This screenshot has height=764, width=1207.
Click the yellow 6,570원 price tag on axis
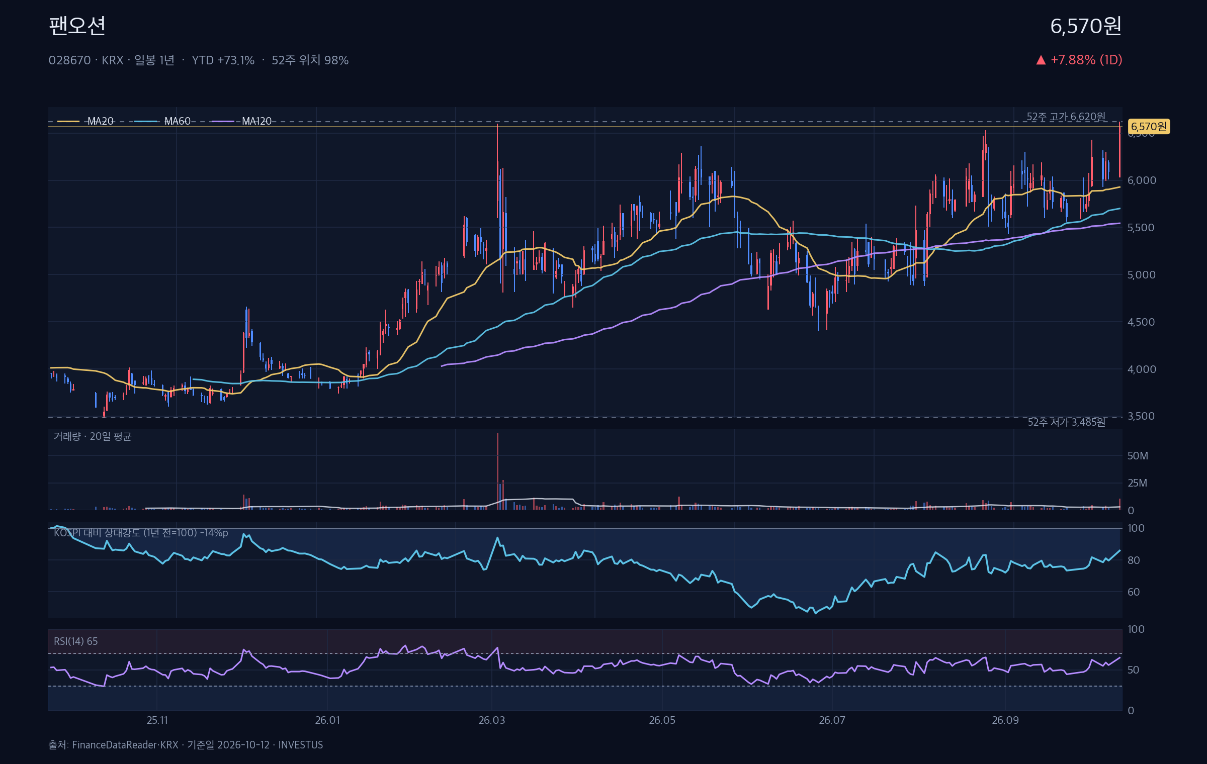1149,127
